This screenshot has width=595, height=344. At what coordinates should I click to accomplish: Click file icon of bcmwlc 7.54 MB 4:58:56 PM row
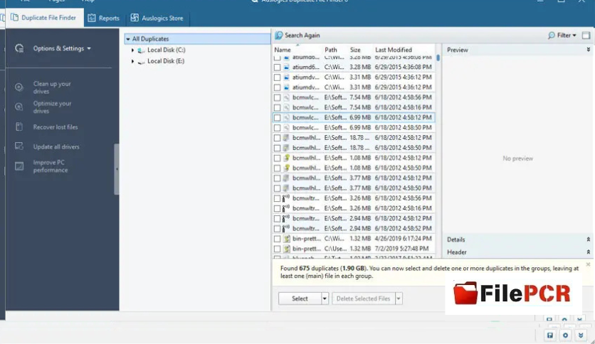pos(287,97)
